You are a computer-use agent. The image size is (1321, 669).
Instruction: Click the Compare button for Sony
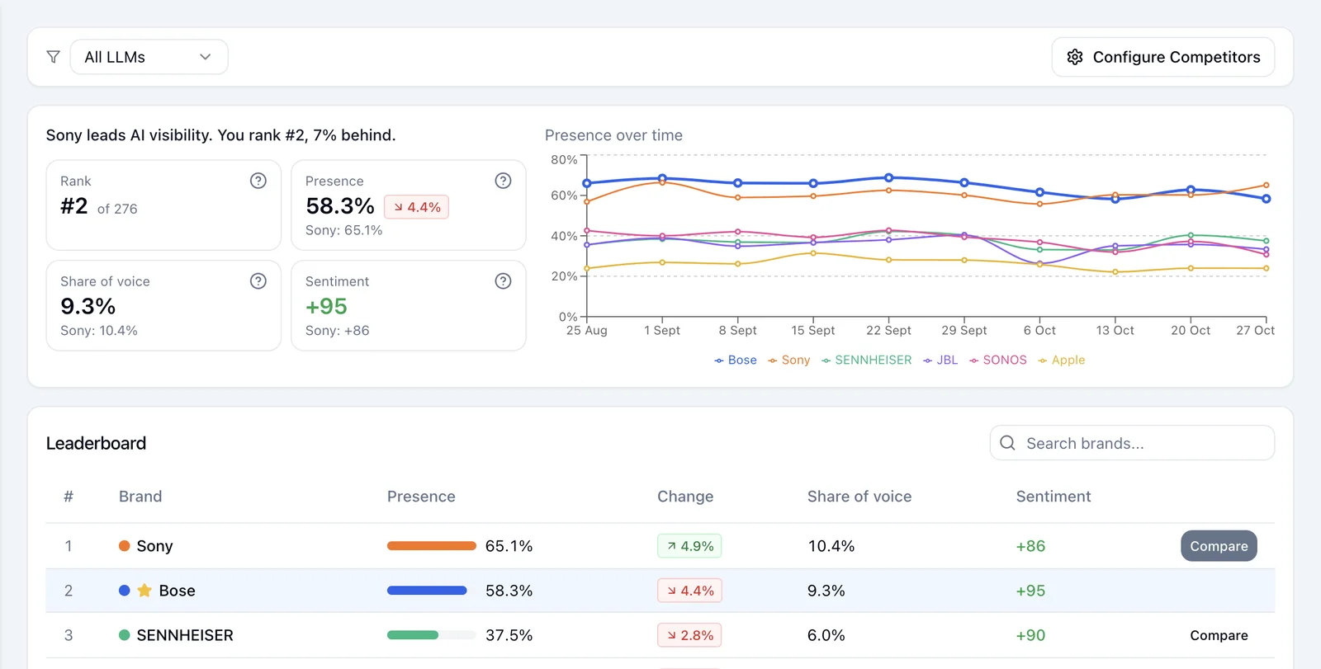coord(1219,546)
